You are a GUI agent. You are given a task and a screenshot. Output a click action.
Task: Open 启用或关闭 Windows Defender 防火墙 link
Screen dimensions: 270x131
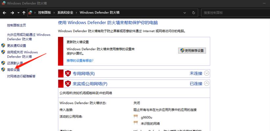[x=22, y=54]
